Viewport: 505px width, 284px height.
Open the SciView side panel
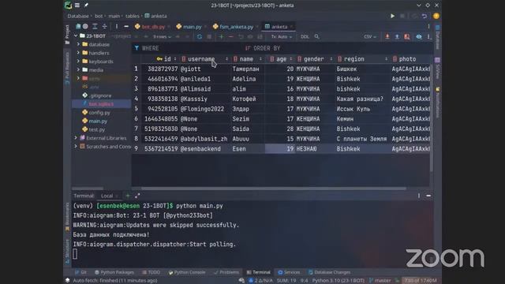437,68
